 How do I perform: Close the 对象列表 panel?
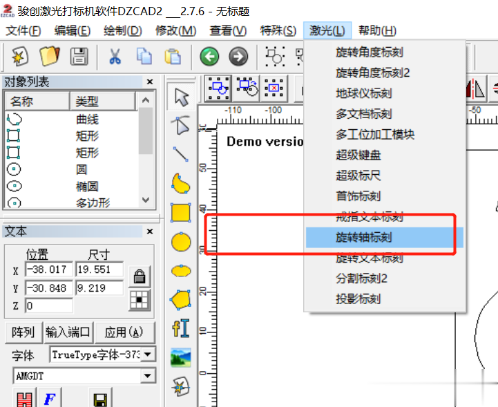pos(150,82)
